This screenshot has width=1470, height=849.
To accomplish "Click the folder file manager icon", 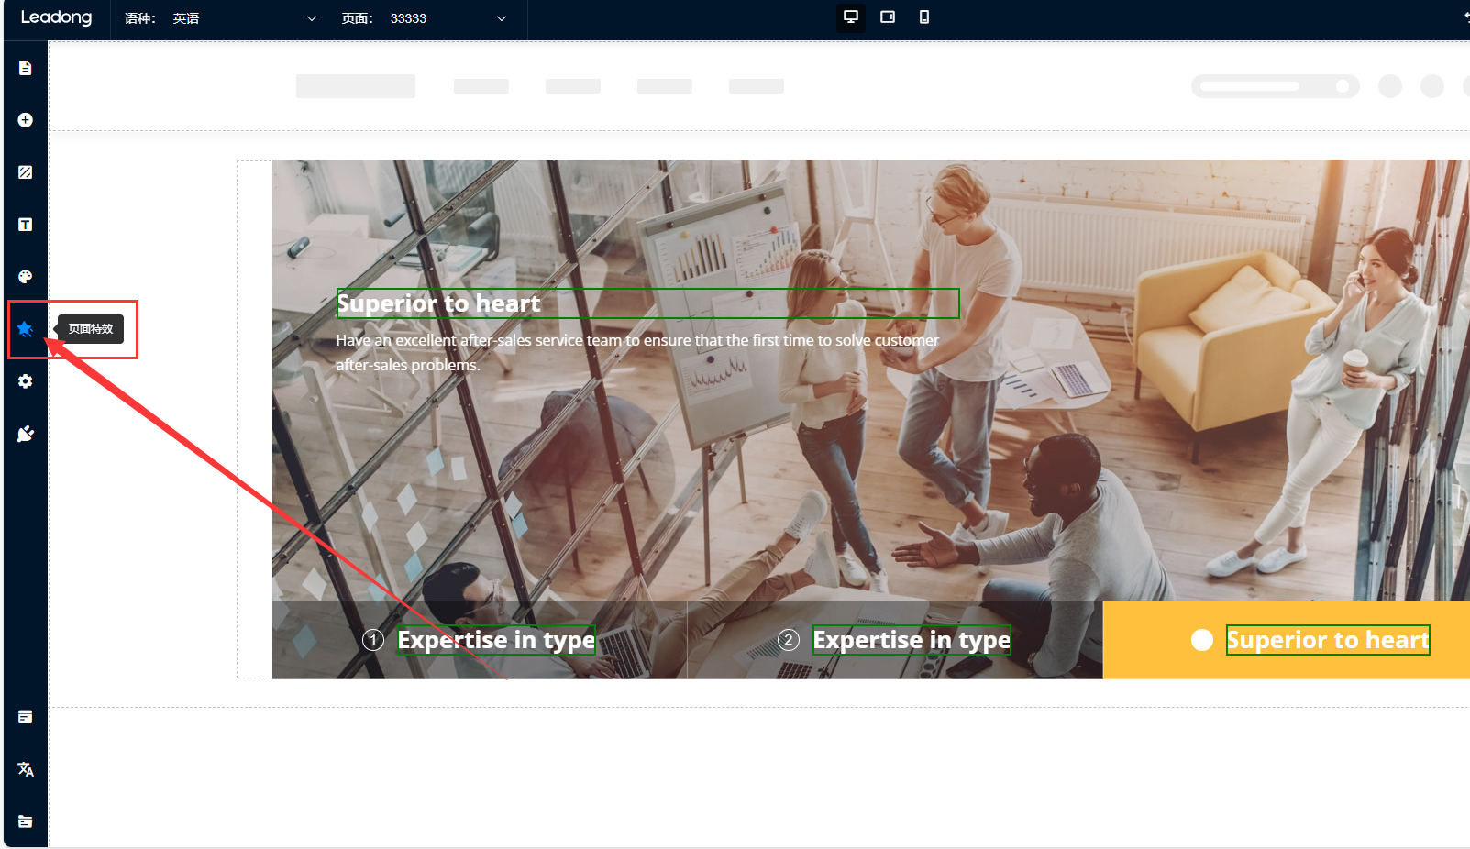I will [x=26, y=821].
